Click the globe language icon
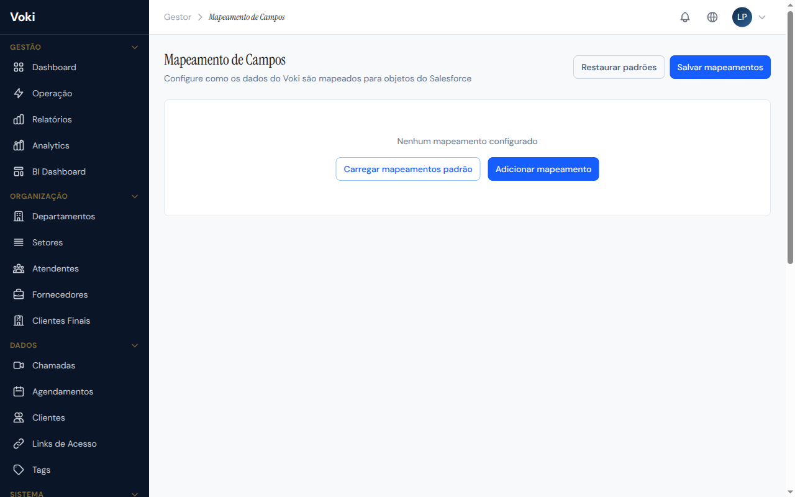 click(x=712, y=17)
